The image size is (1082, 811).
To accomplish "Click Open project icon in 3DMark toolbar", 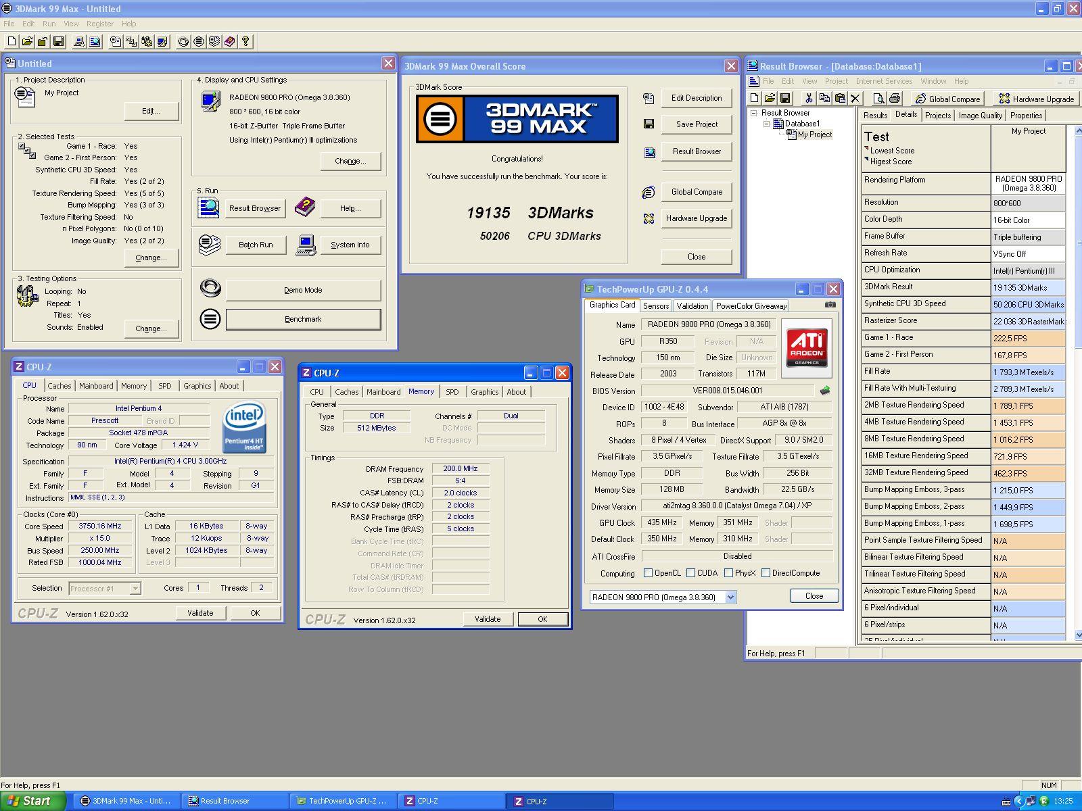I will (x=27, y=41).
